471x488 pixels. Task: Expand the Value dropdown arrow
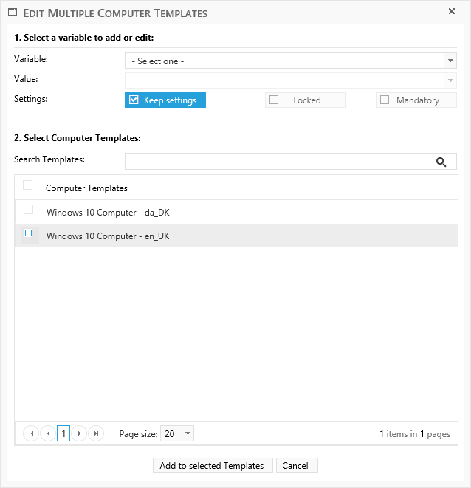(x=450, y=80)
